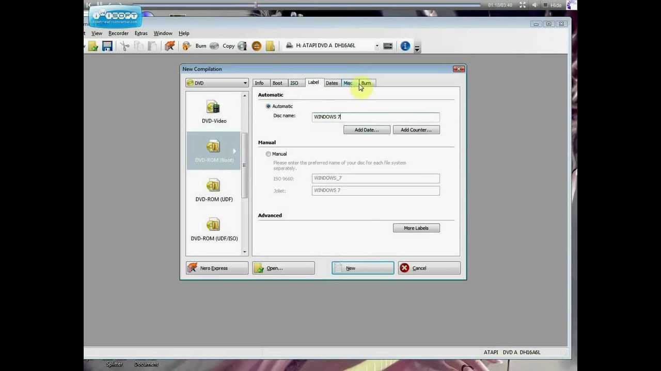Image resolution: width=661 pixels, height=371 pixels.
Task: Click the More Labels button
Action: tap(416, 228)
